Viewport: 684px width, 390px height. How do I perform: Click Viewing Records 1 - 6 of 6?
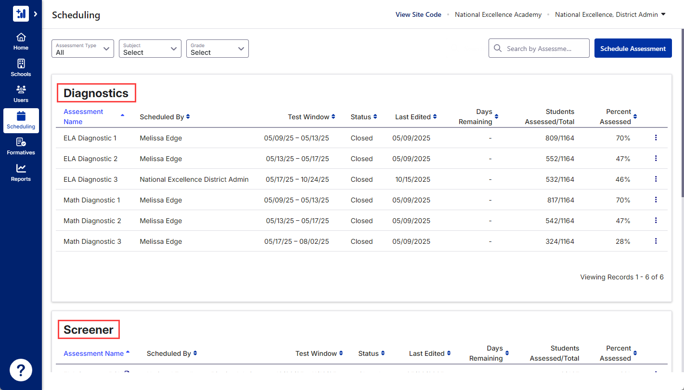pos(622,277)
